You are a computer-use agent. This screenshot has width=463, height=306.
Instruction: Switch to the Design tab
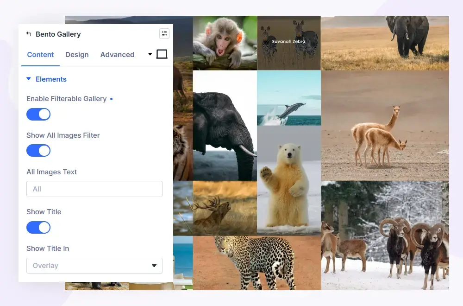coord(77,55)
